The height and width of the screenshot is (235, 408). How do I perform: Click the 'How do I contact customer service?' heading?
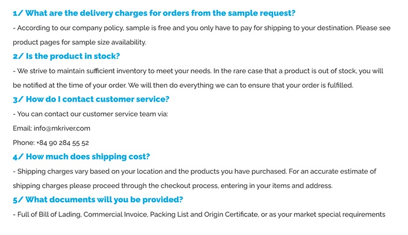[x=91, y=99]
